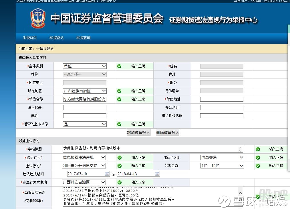Switch to the 举报查询 menu item
The image size is (290, 209).
[x=83, y=38]
